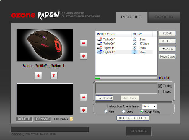Click the green macro memory usage bar
Viewport: 189px width, 140px height.
[x=126, y=78]
